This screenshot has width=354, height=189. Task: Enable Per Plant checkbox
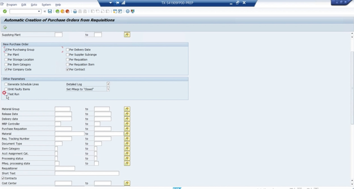6,55
